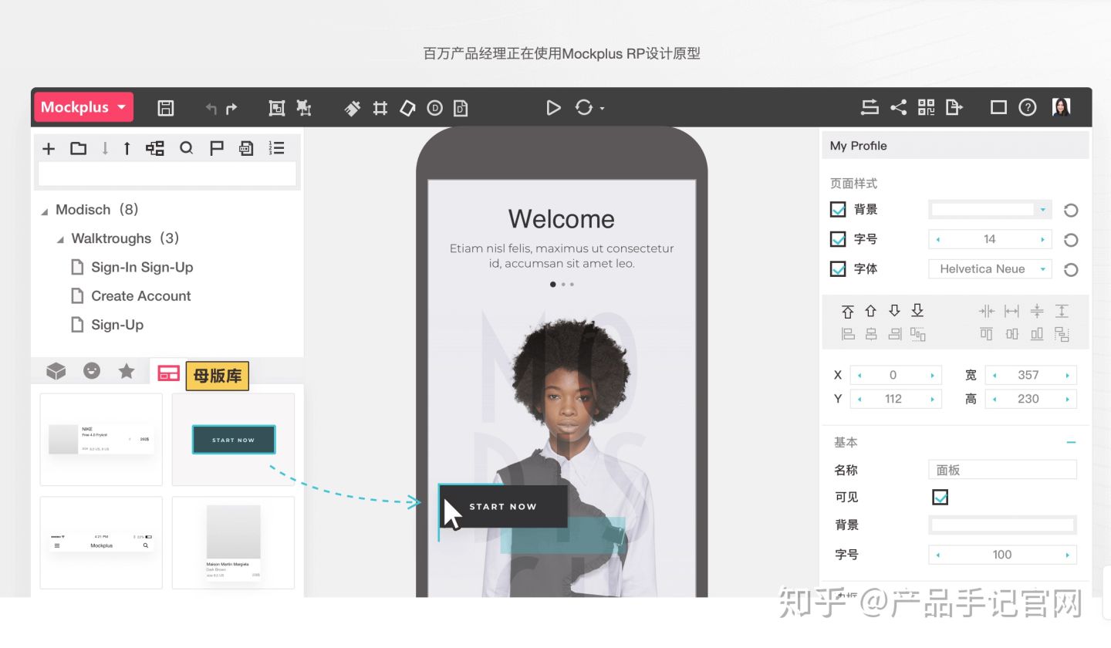Image resolution: width=1111 pixels, height=648 pixels.
Task: Toggle the 背景 page style checkbox
Action: coord(838,210)
